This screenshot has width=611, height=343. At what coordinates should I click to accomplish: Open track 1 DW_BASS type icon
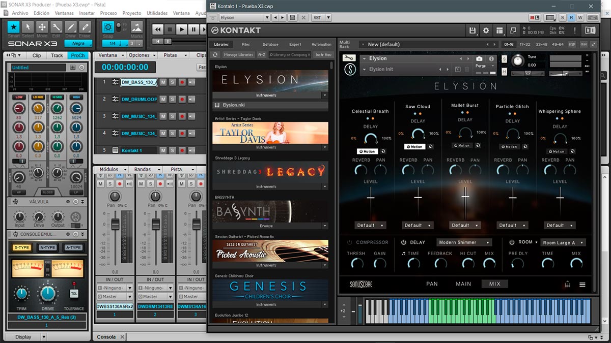(116, 82)
